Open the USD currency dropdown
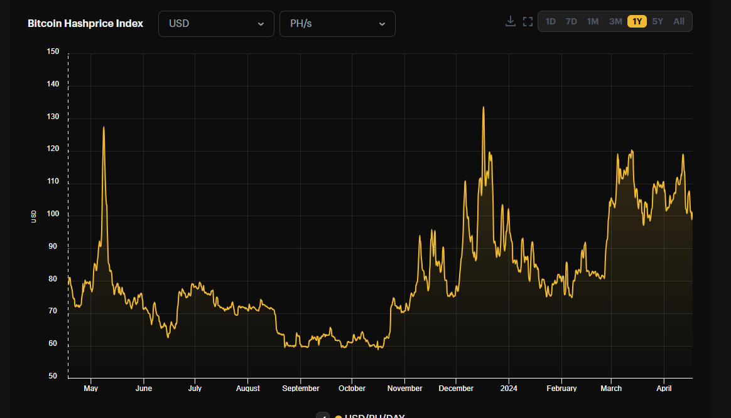This screenshot has height=418, width=731. [x=216, y=24]
